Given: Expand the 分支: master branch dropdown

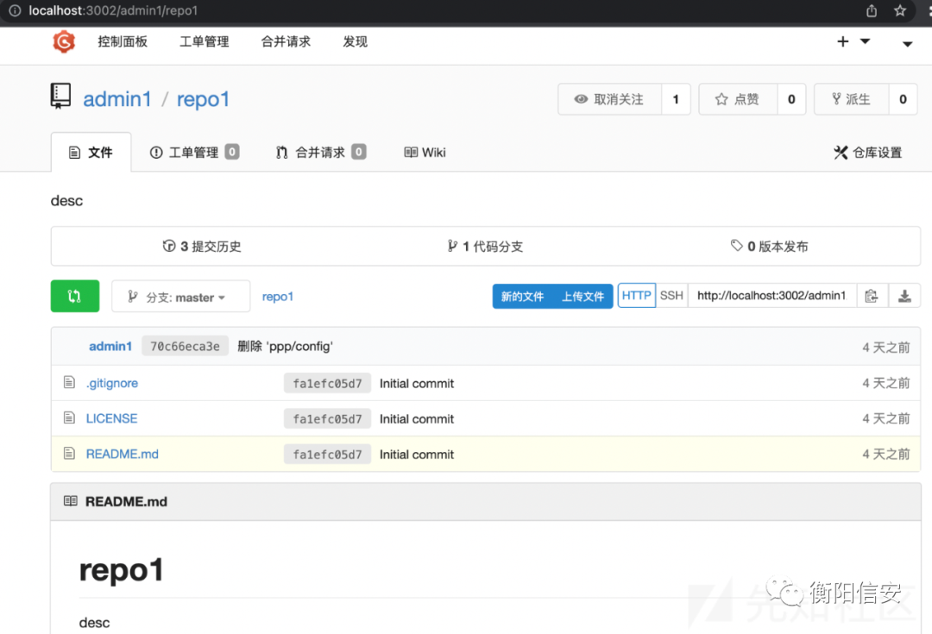Looking at the screenshot, I should click(x=180, y=297).
